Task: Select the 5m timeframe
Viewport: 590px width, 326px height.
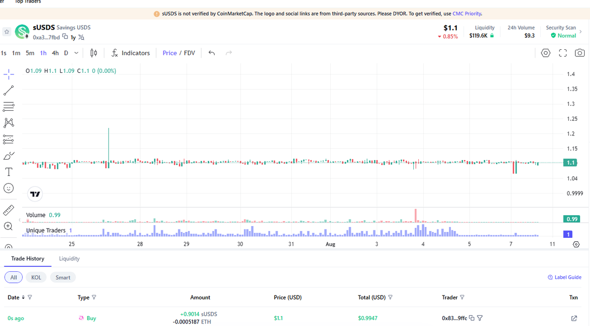Action: tap(30, 53)
